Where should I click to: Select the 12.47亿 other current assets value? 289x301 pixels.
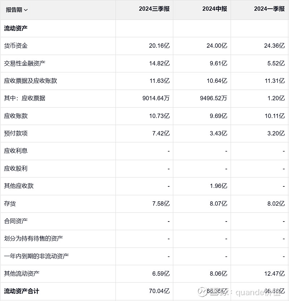pyautogui.click(x=275, y=274)
